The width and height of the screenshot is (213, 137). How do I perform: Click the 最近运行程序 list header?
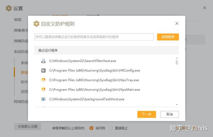click(106, 50)
